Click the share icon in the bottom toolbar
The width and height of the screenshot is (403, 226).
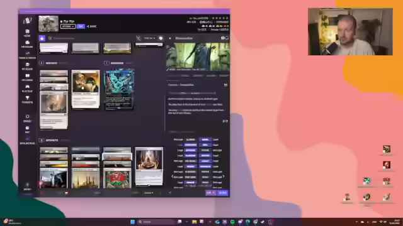pos(170,193)
